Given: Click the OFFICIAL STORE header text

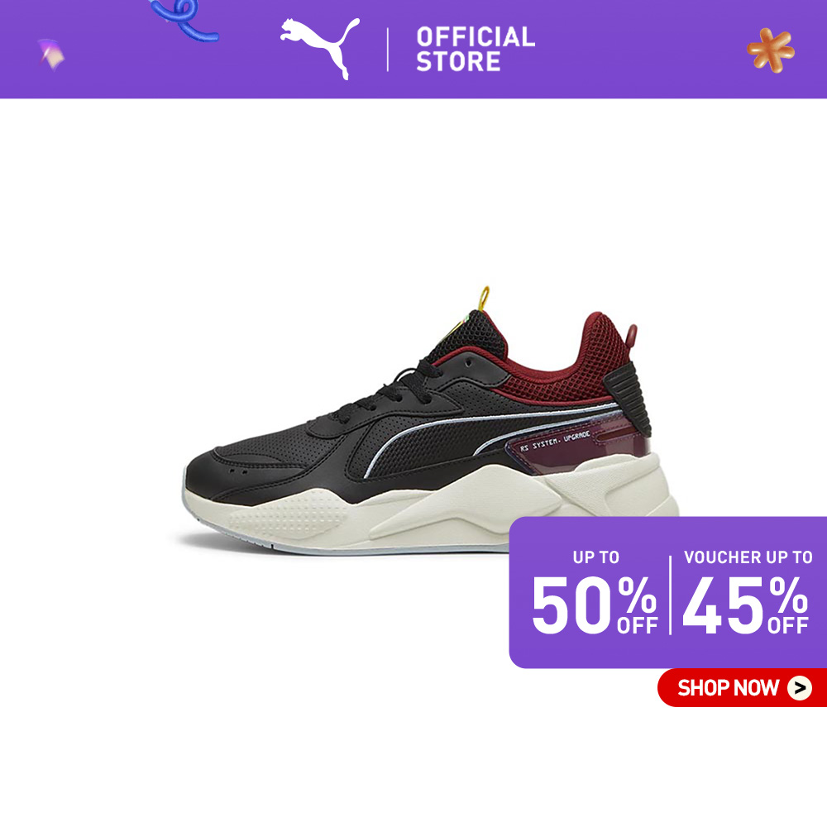Looking at the screenshot, I should coord(476,49).
